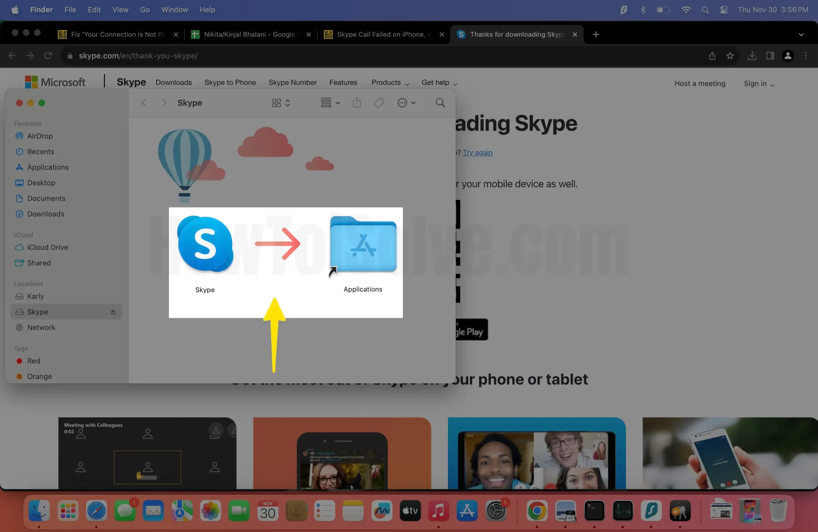Bookmark page with star icon
This screenshot has width=818, height=532.
[730, 56]
